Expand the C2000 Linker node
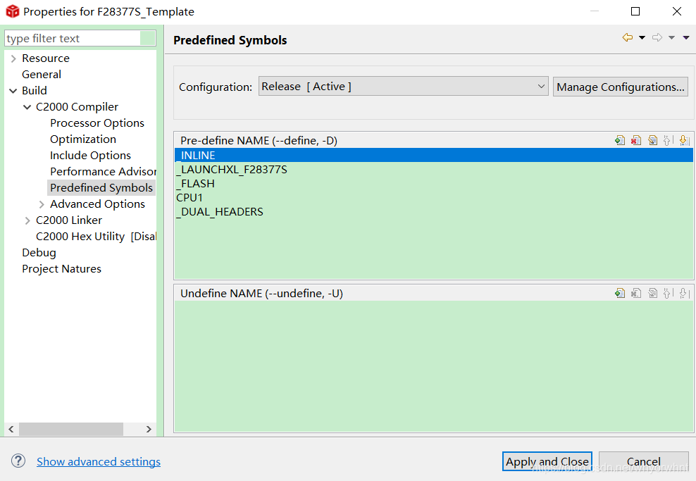 (27, 220)
